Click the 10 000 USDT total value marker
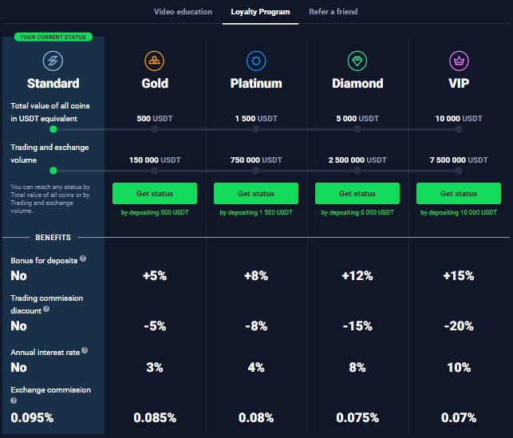 click(459, 128)
